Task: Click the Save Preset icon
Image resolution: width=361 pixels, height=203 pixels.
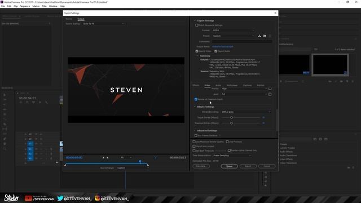Action: (259, 36)
